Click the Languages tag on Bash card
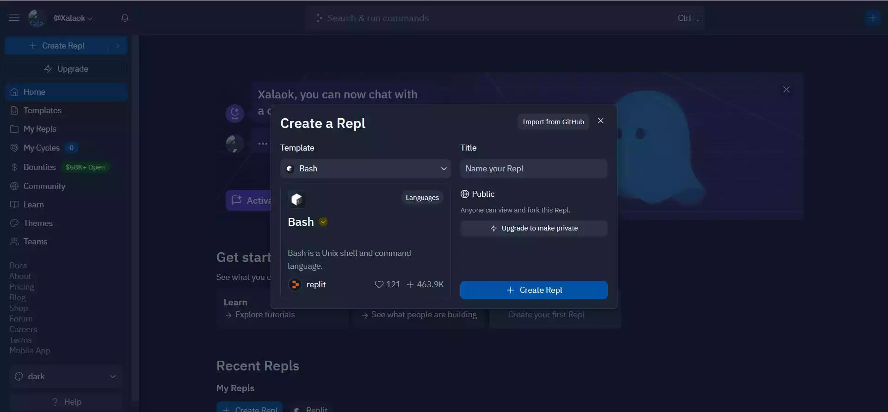Image resolution: width=888 pixels, height=412 pixels. pyautogui.click(x=422, y=198)
